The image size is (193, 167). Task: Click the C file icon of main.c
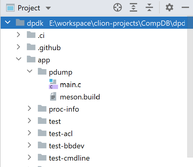point(53,84)
